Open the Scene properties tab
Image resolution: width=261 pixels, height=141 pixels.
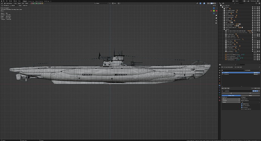(x=219, y=77)
